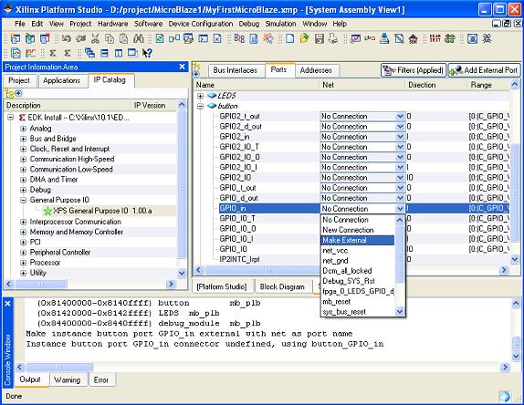Open the GPIO2_IO net dropdown

pyautogui.click(x=400, y=178)
